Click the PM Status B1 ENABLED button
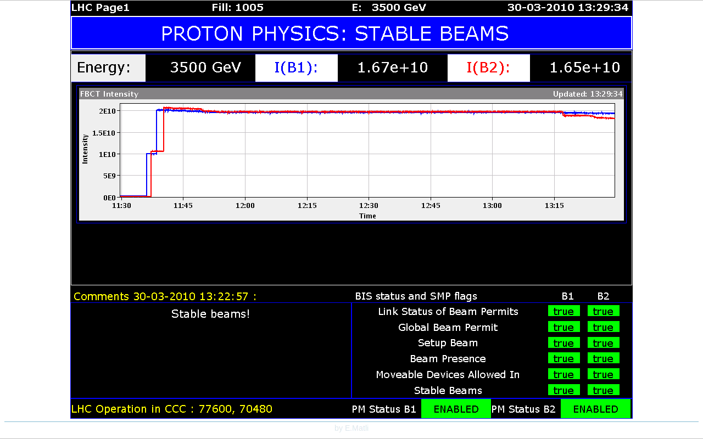 tap(456, 409)
